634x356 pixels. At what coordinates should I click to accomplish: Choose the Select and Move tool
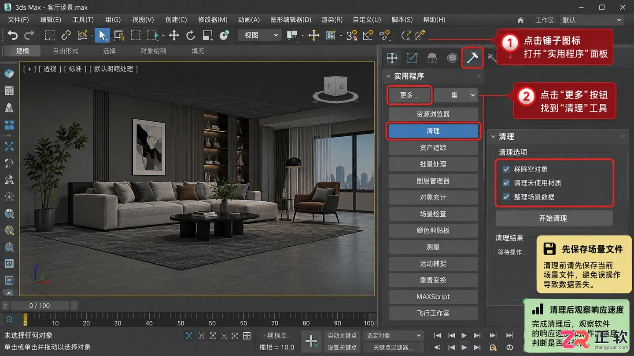174,35
